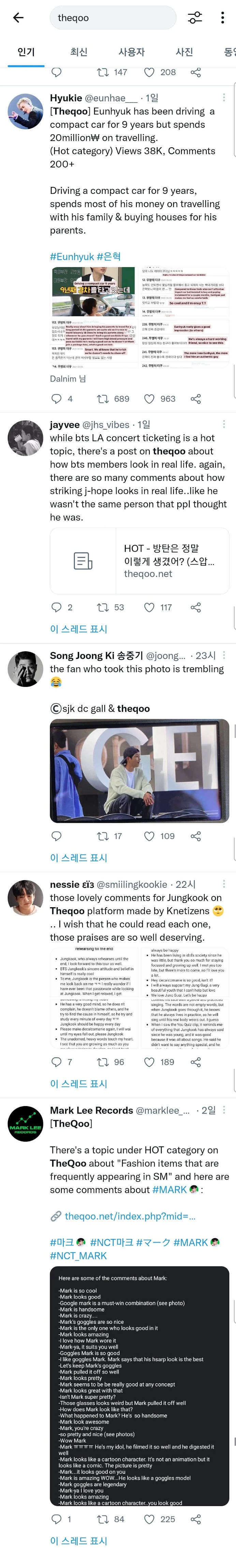Open more options on Hyukie's tweet
Viewport: 236px width, 1552px height.
click(224, 98)
